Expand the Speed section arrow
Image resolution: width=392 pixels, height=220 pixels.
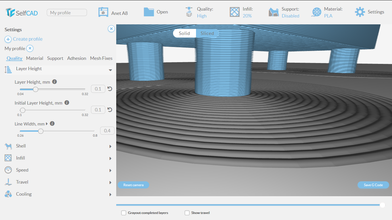[110, 170]
